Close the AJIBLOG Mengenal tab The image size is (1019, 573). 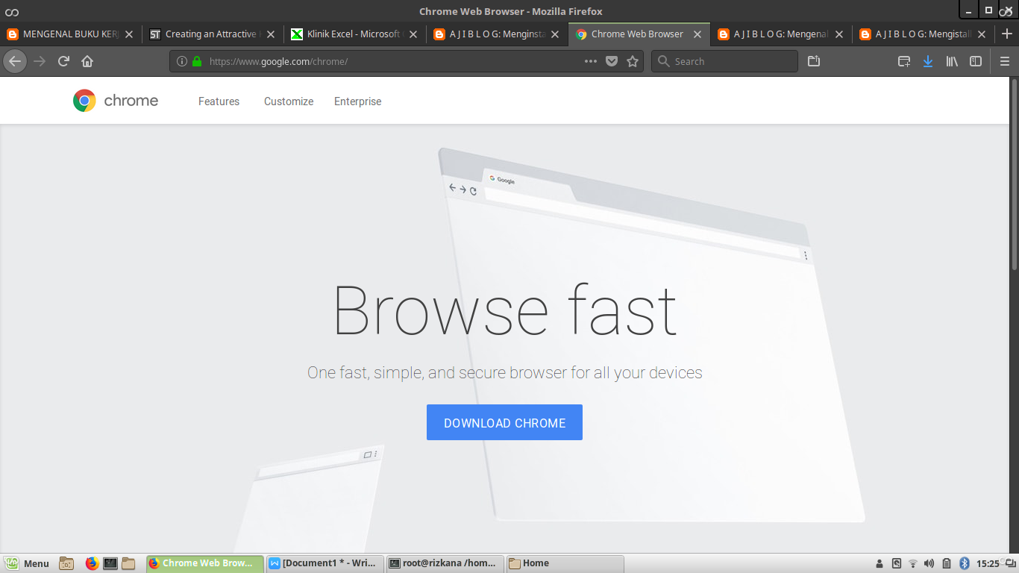839,34
